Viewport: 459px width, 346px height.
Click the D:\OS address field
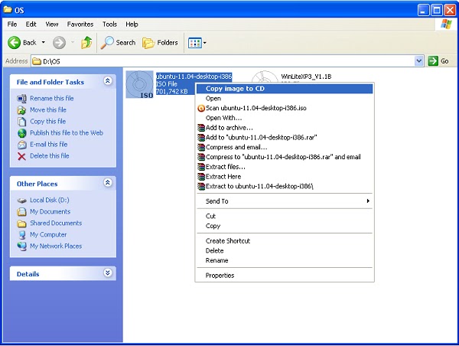(223, 61)
